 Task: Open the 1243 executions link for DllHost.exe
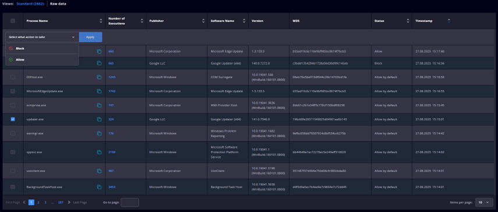tap(112, 77)
